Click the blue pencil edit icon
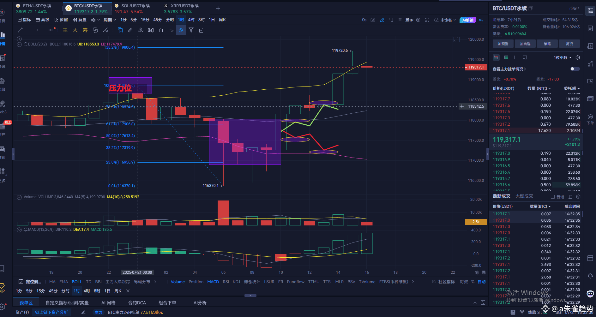The image size is (596, 317). pyautogui.click(x=382, y=20)
